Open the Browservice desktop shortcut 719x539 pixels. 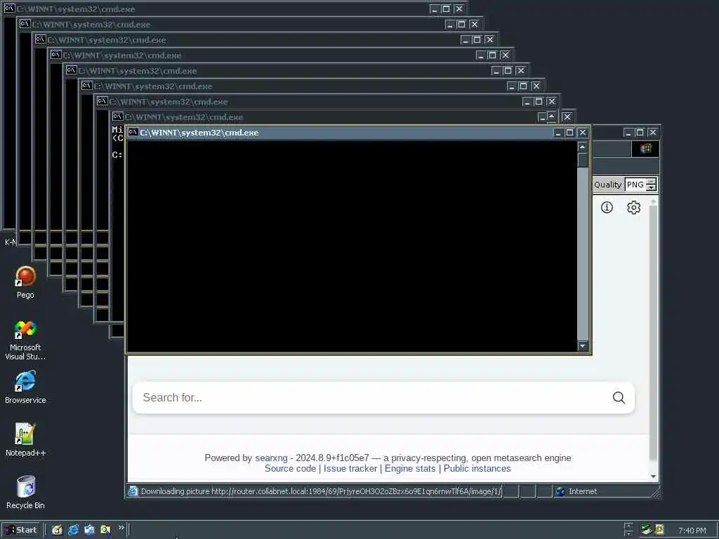pos(25,387)
